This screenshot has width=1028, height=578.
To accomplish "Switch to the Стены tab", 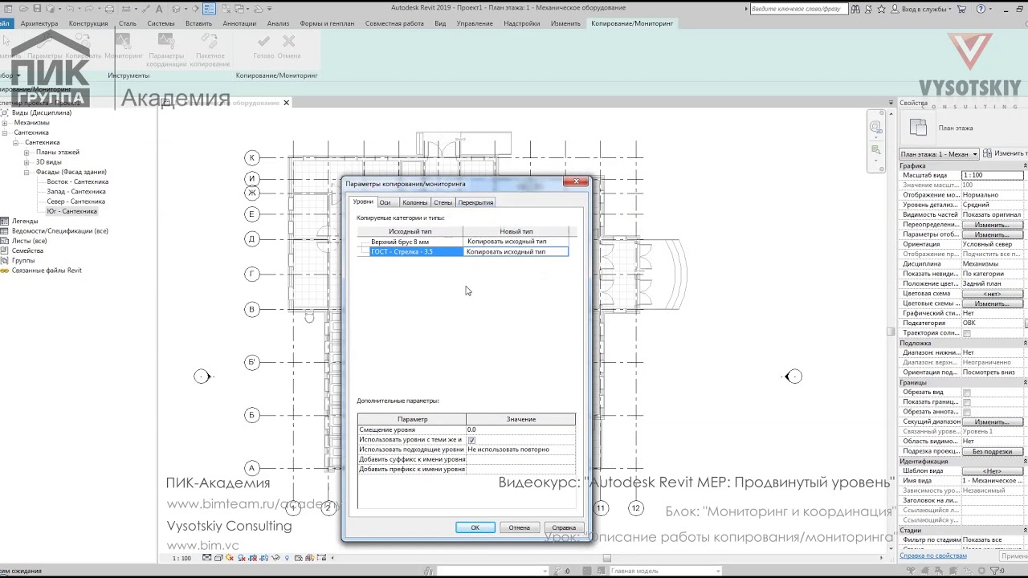I will (443, 202).
